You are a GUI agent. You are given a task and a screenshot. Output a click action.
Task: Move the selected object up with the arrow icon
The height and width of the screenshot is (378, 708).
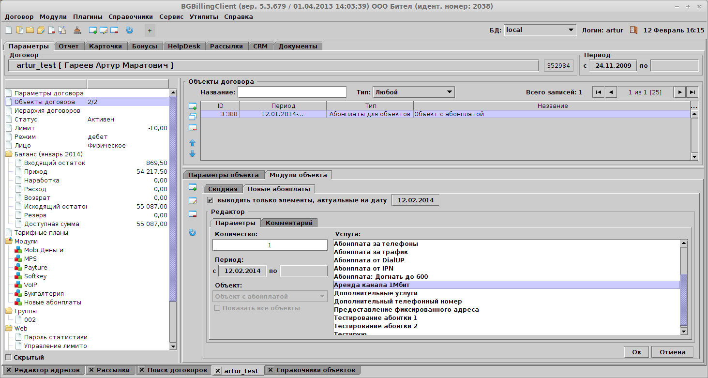point(193,143)
